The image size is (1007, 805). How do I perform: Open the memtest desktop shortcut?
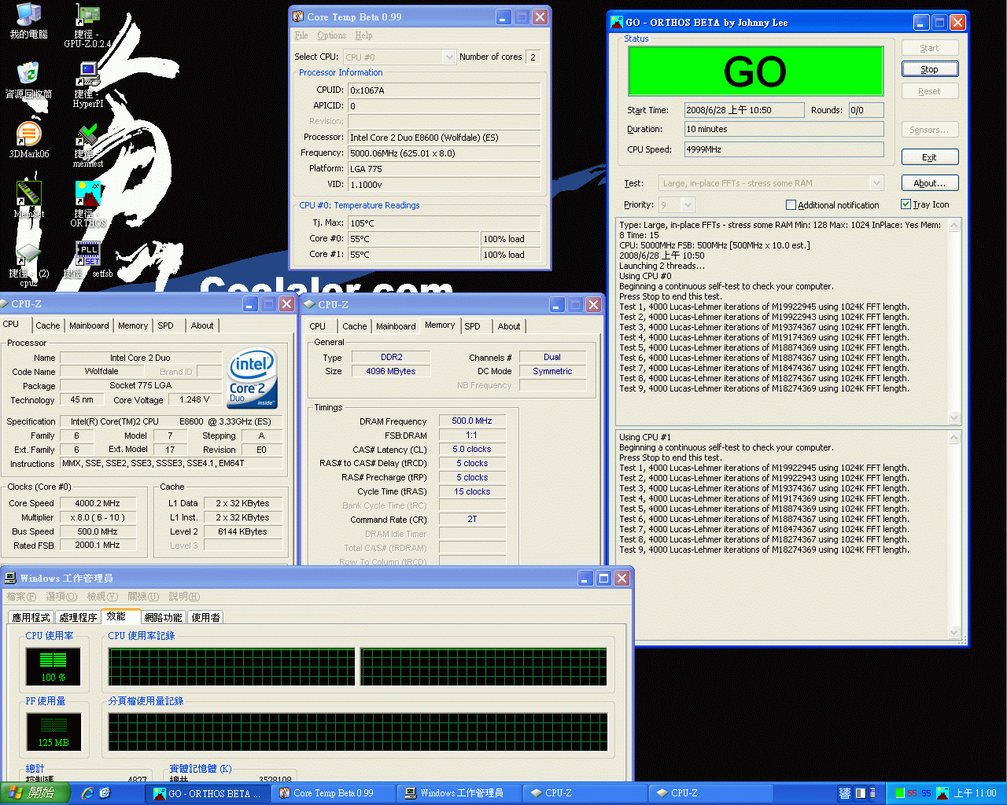[88, 135]
